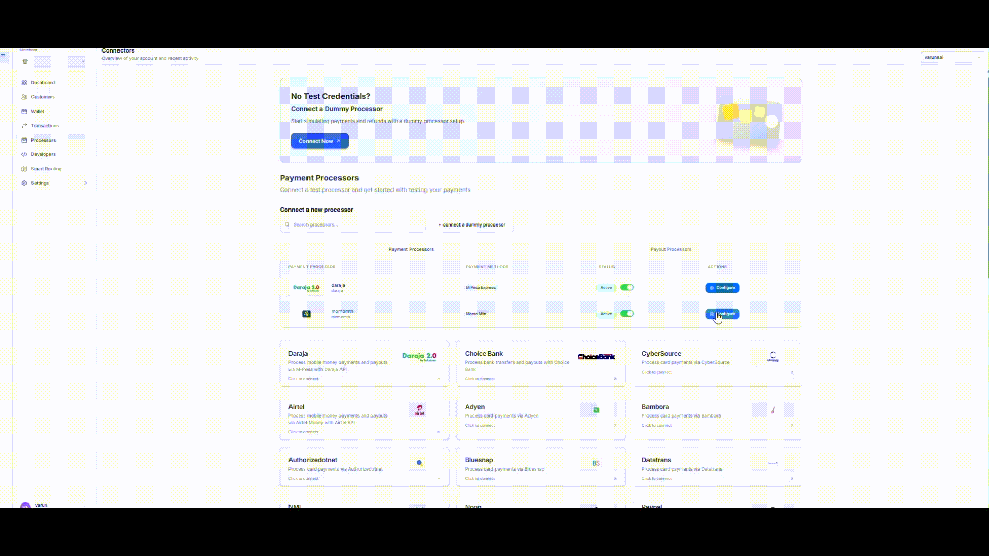Viewport: 989px width, 556px height.
Task: Configure the daraja processor
Action: [x=722, y=288]
